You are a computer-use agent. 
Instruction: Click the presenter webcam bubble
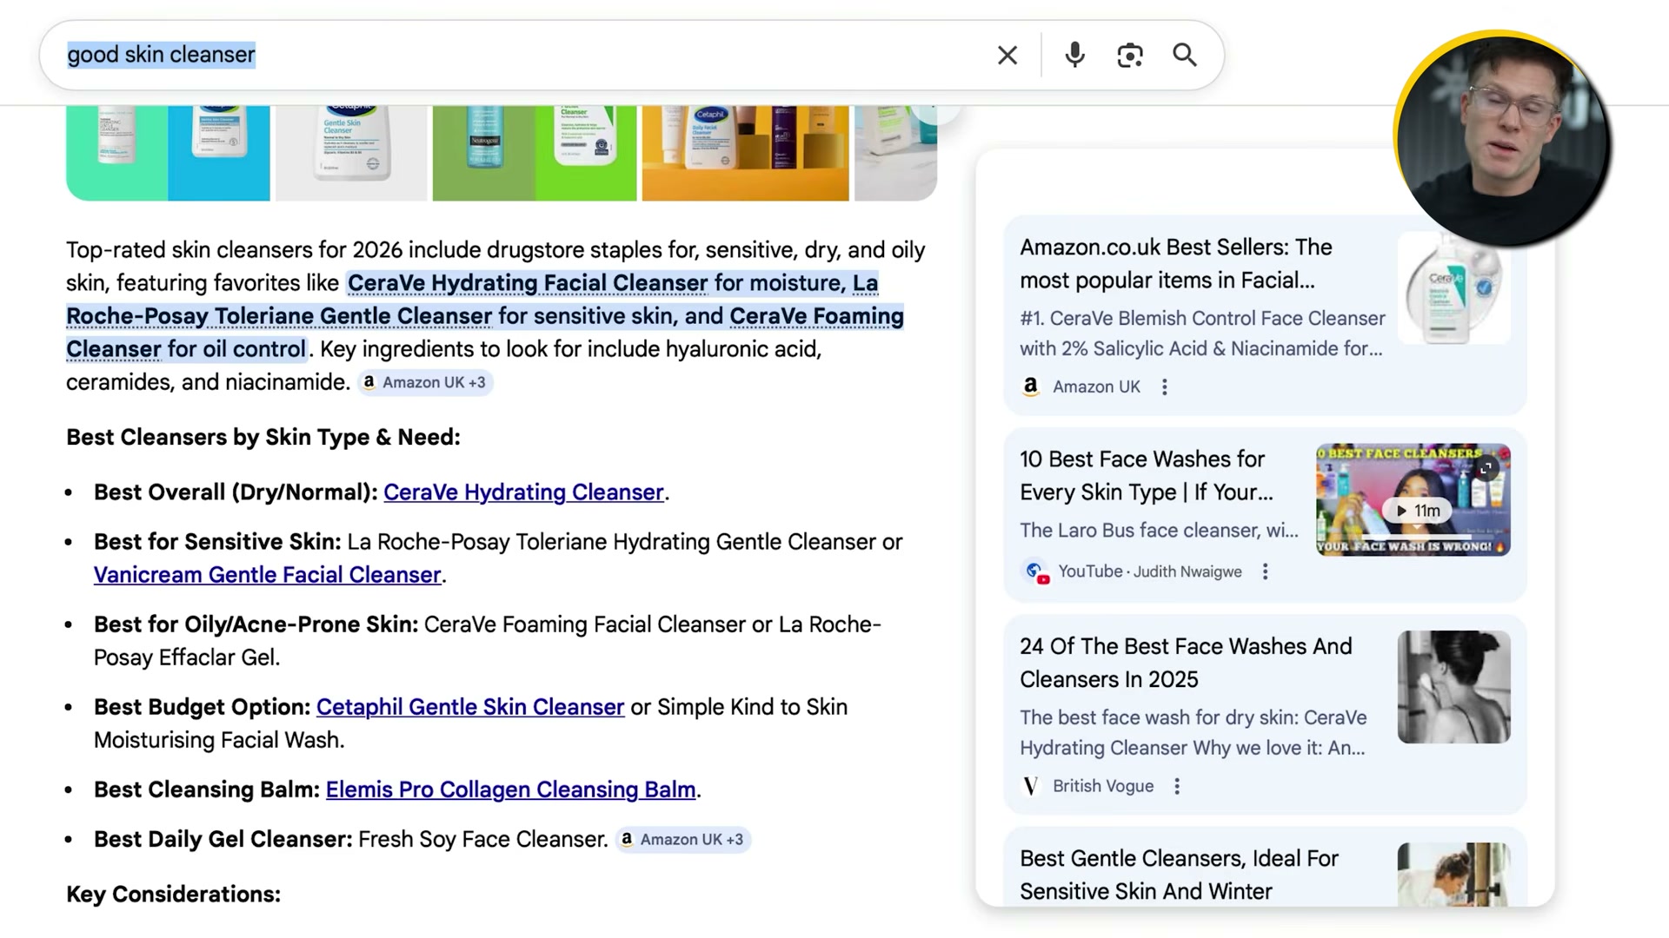[1501, 140]
